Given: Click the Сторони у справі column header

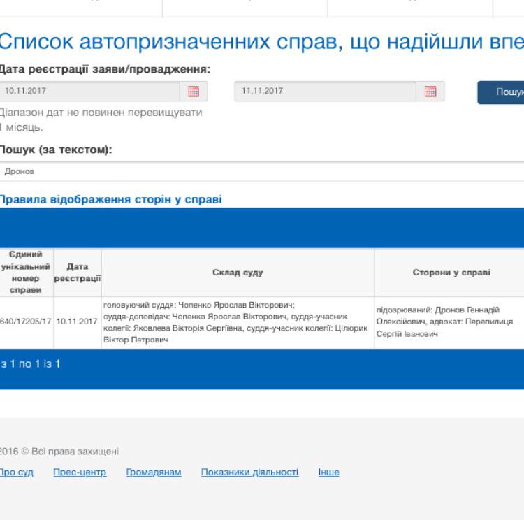Looking at the screenshot, I should 449,272.
